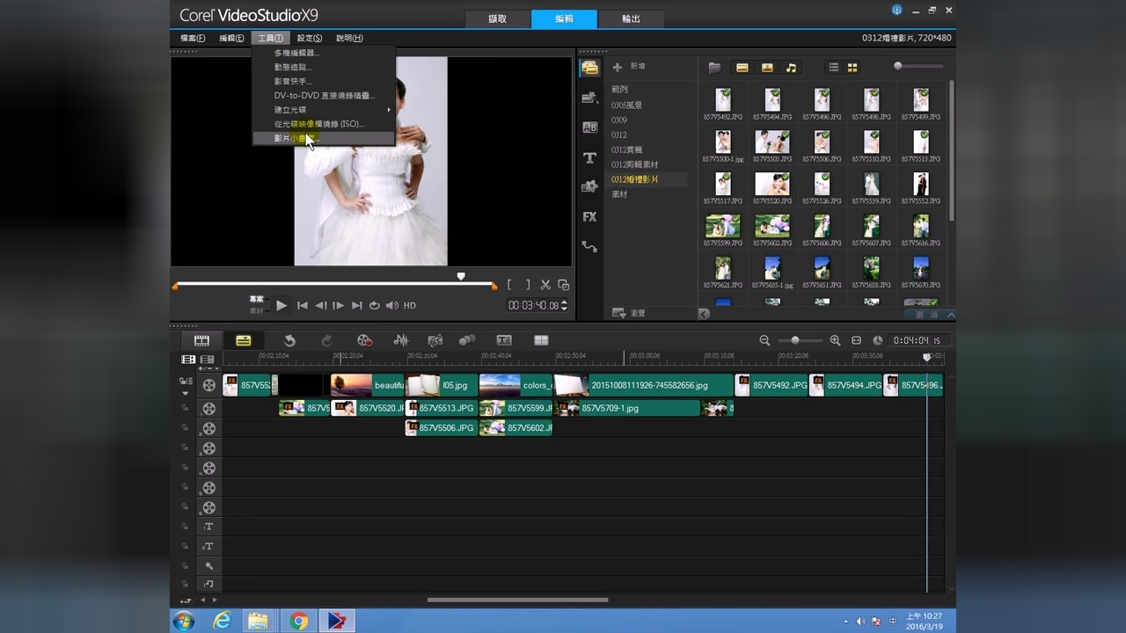Open the Title (T) library

589,157
